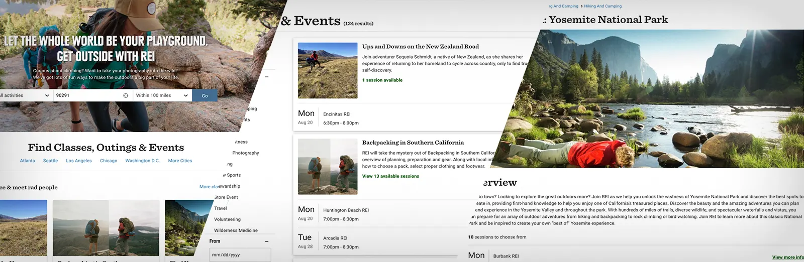Open Ups and Downs New Zealand event thumbnail
The width and height of the screenshot is (804, 262).
tap(327, 70)
